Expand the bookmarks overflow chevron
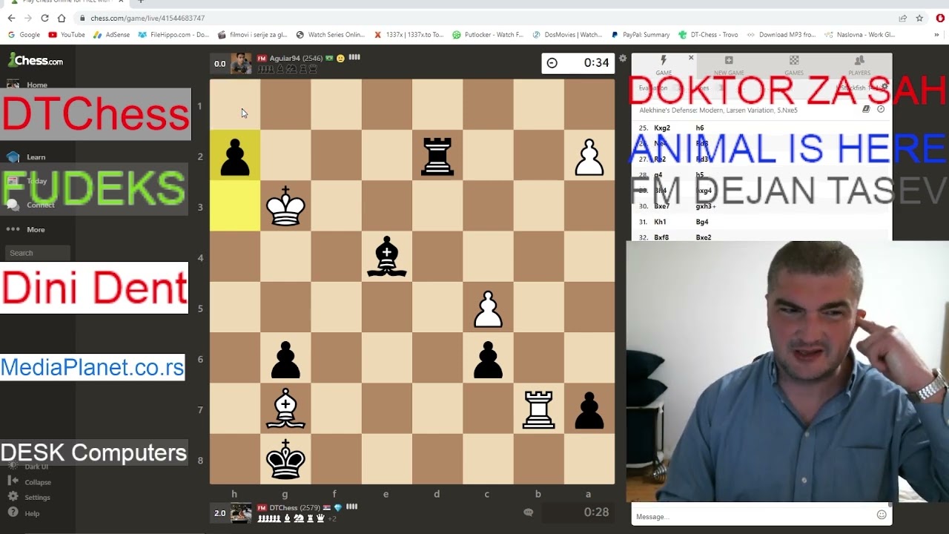 click(x=937, y=35)
